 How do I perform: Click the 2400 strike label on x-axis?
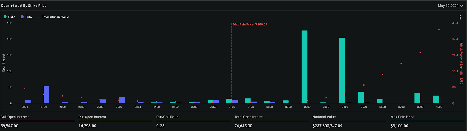[43, 107]
